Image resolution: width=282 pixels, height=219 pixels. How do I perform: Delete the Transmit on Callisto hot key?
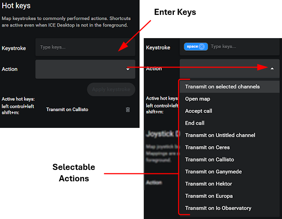(x=128, y=109)
